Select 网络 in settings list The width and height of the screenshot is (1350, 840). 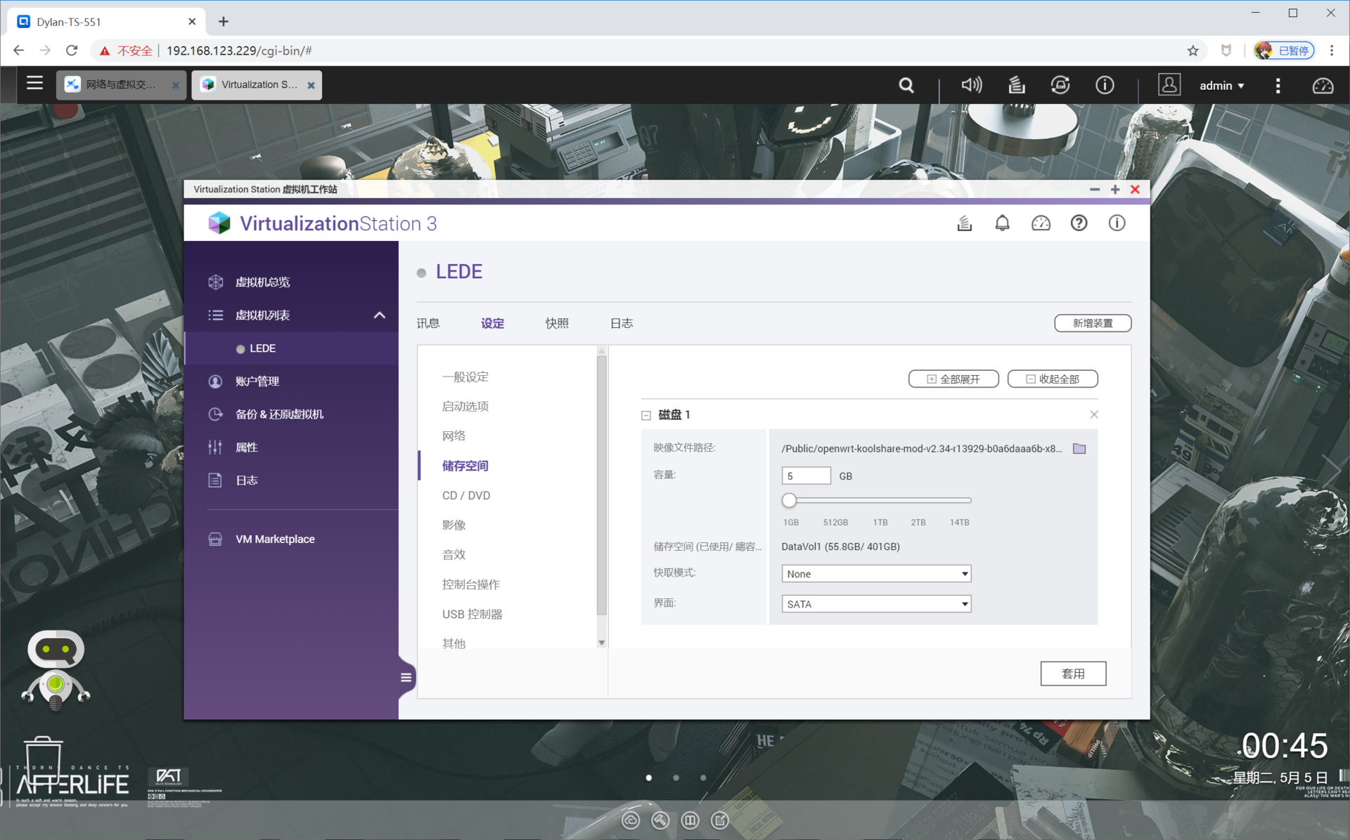tap(454, 436)
